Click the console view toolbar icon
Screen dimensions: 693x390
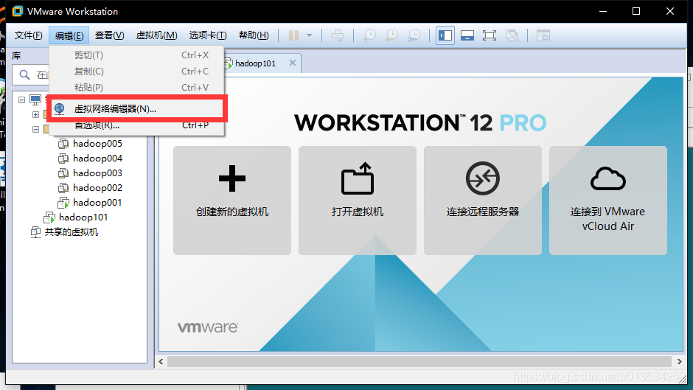(x=543, y=35)
